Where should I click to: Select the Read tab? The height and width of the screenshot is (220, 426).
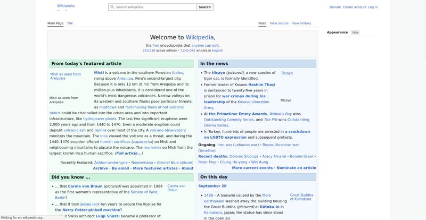pyautogui.click(x=262, y=23)
